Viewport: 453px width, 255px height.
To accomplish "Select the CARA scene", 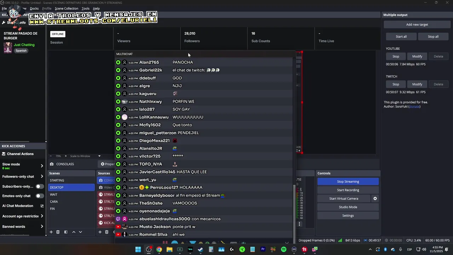I will [x=71, y=202].
